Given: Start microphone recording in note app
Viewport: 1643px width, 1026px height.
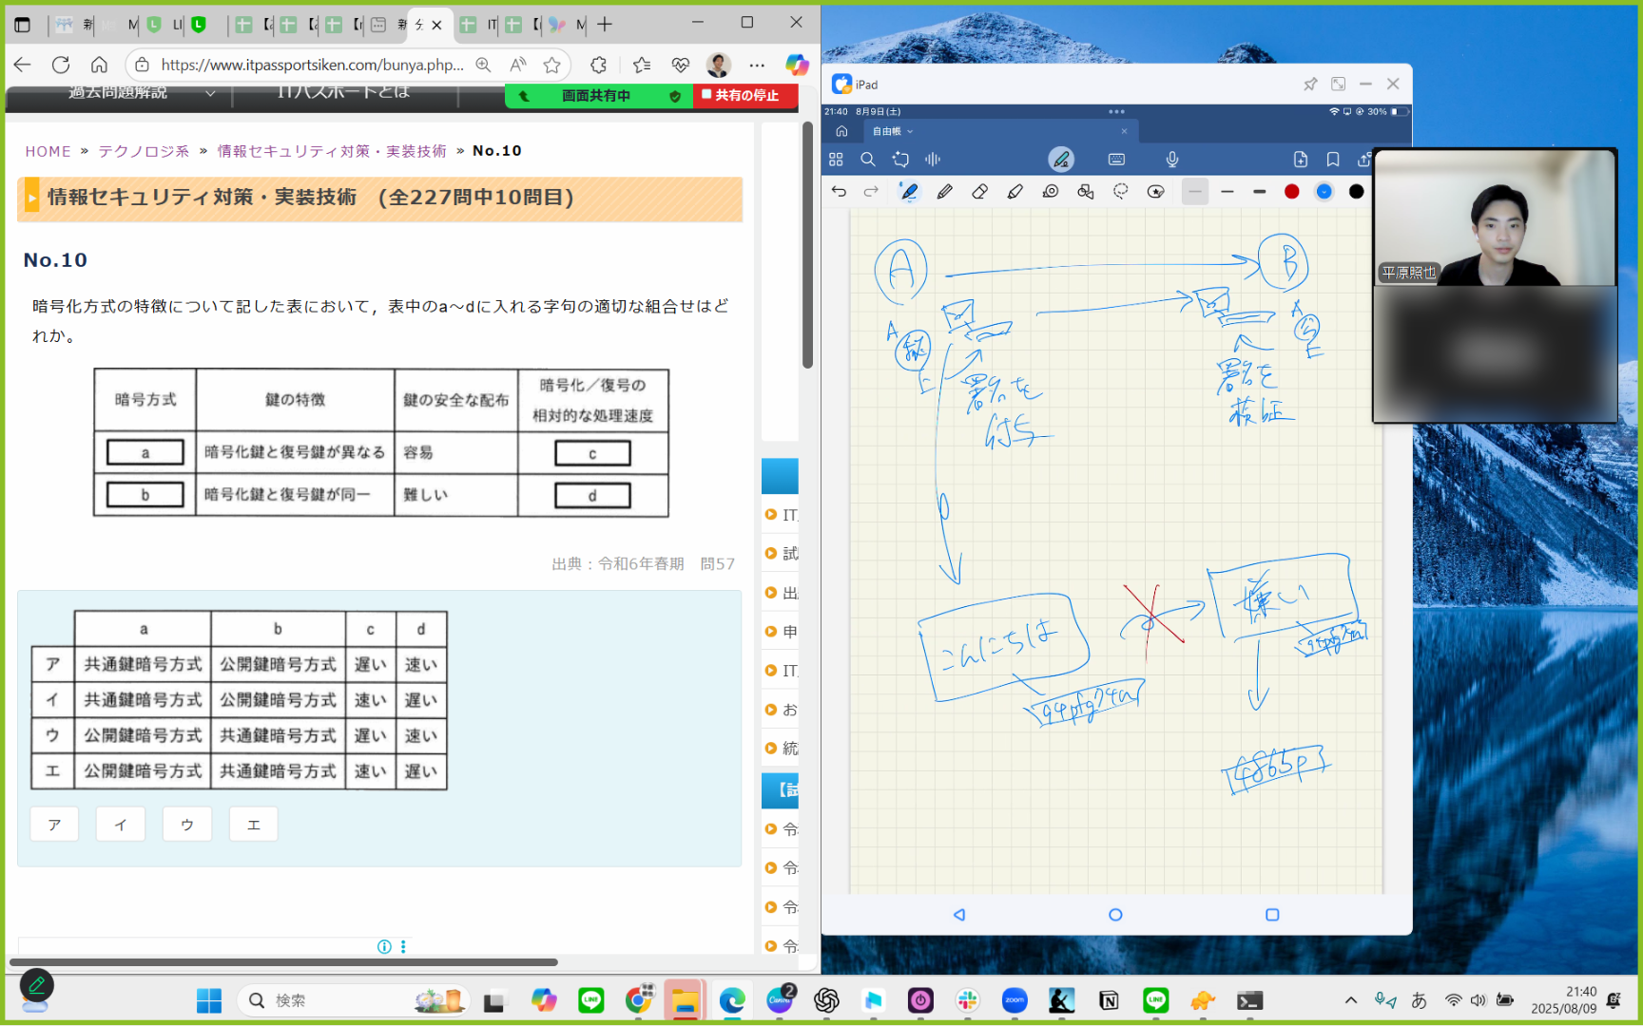Looking at the screenshot, I should click(x=1172, y=160).
